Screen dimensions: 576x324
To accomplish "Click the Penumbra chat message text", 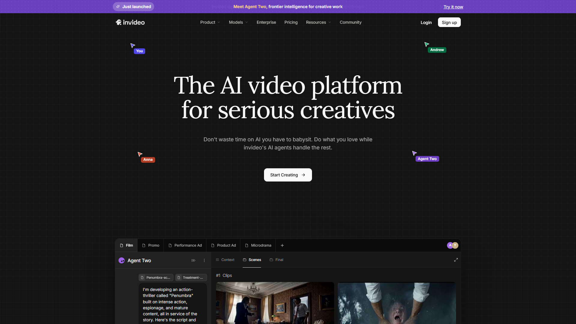I will click(x=170, y=304).
